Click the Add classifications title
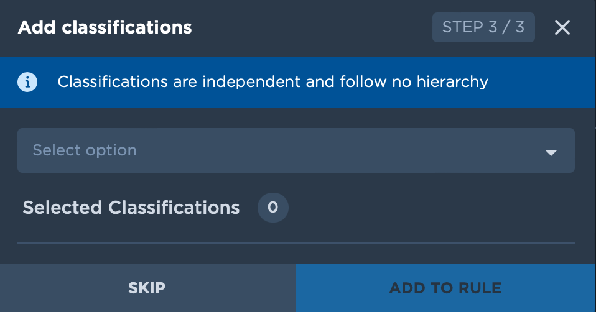 [105, 27]
